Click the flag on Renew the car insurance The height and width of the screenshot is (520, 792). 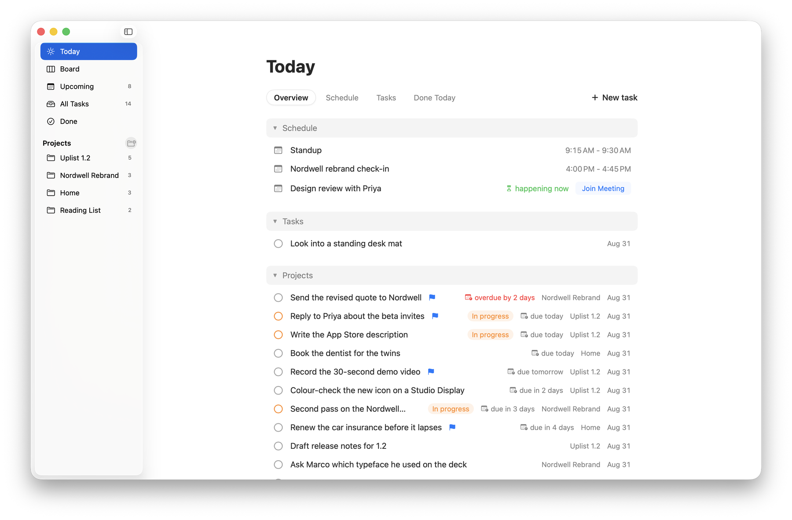tap(452, 427)
